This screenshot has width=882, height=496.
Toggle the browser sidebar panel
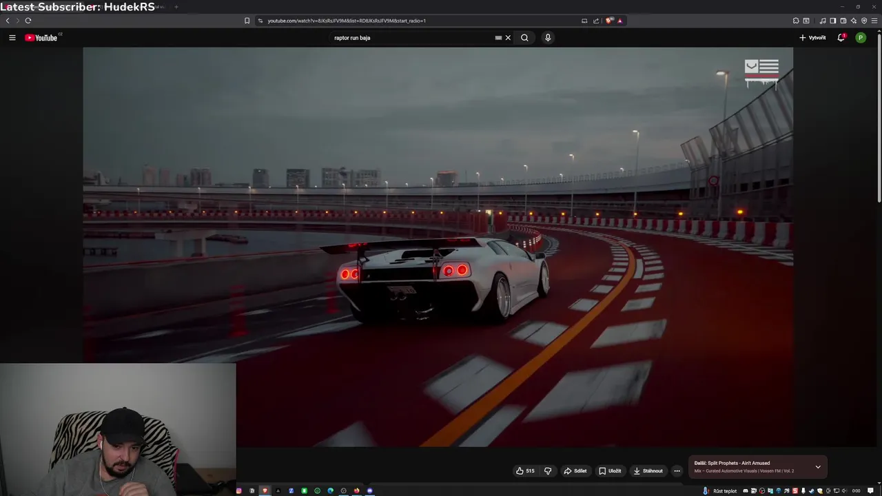833,21
